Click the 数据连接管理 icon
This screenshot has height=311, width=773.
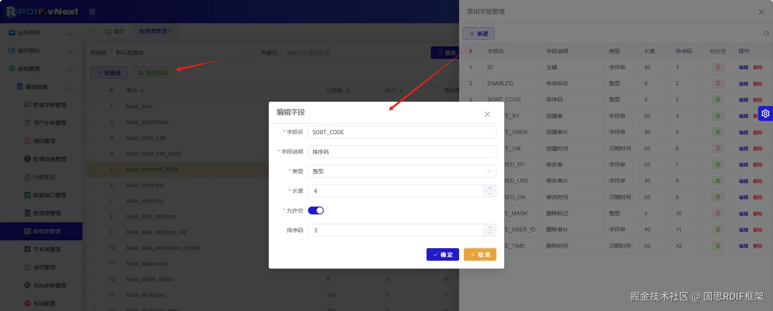click(x=27, y=159)
